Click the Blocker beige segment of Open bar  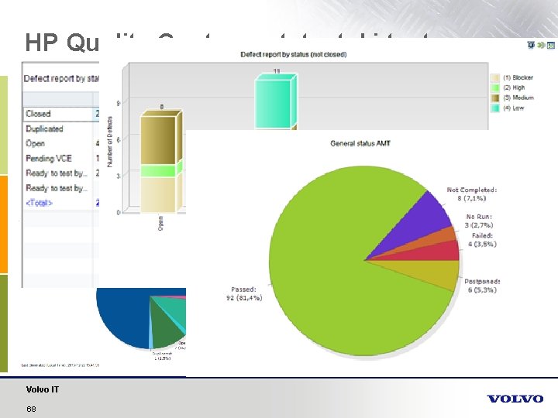coord(158,195)
